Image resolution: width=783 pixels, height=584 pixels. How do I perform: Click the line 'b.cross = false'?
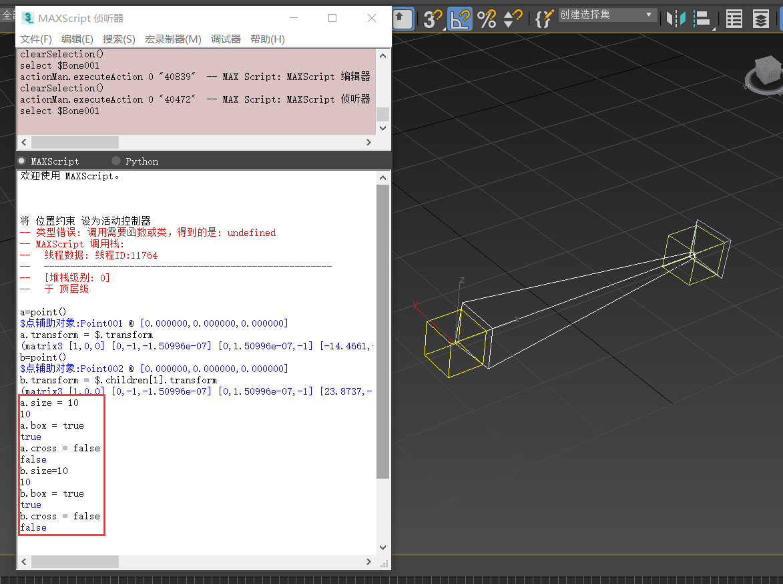click(60, 516)
